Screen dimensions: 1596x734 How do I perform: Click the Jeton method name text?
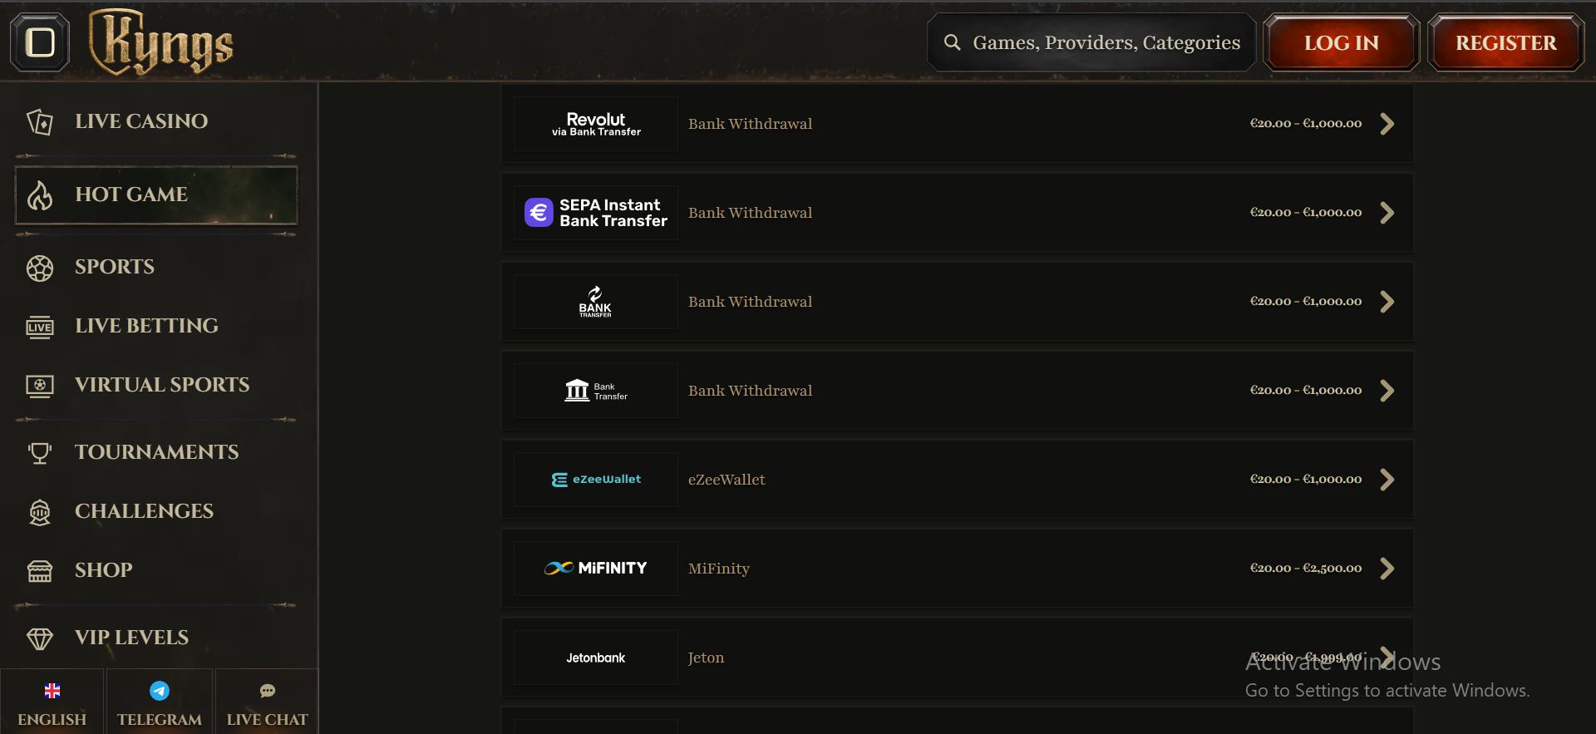[706, 658]
